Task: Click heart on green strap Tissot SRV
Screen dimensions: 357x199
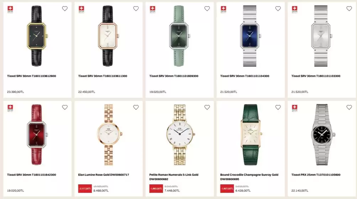Action: tap(207, 9)
